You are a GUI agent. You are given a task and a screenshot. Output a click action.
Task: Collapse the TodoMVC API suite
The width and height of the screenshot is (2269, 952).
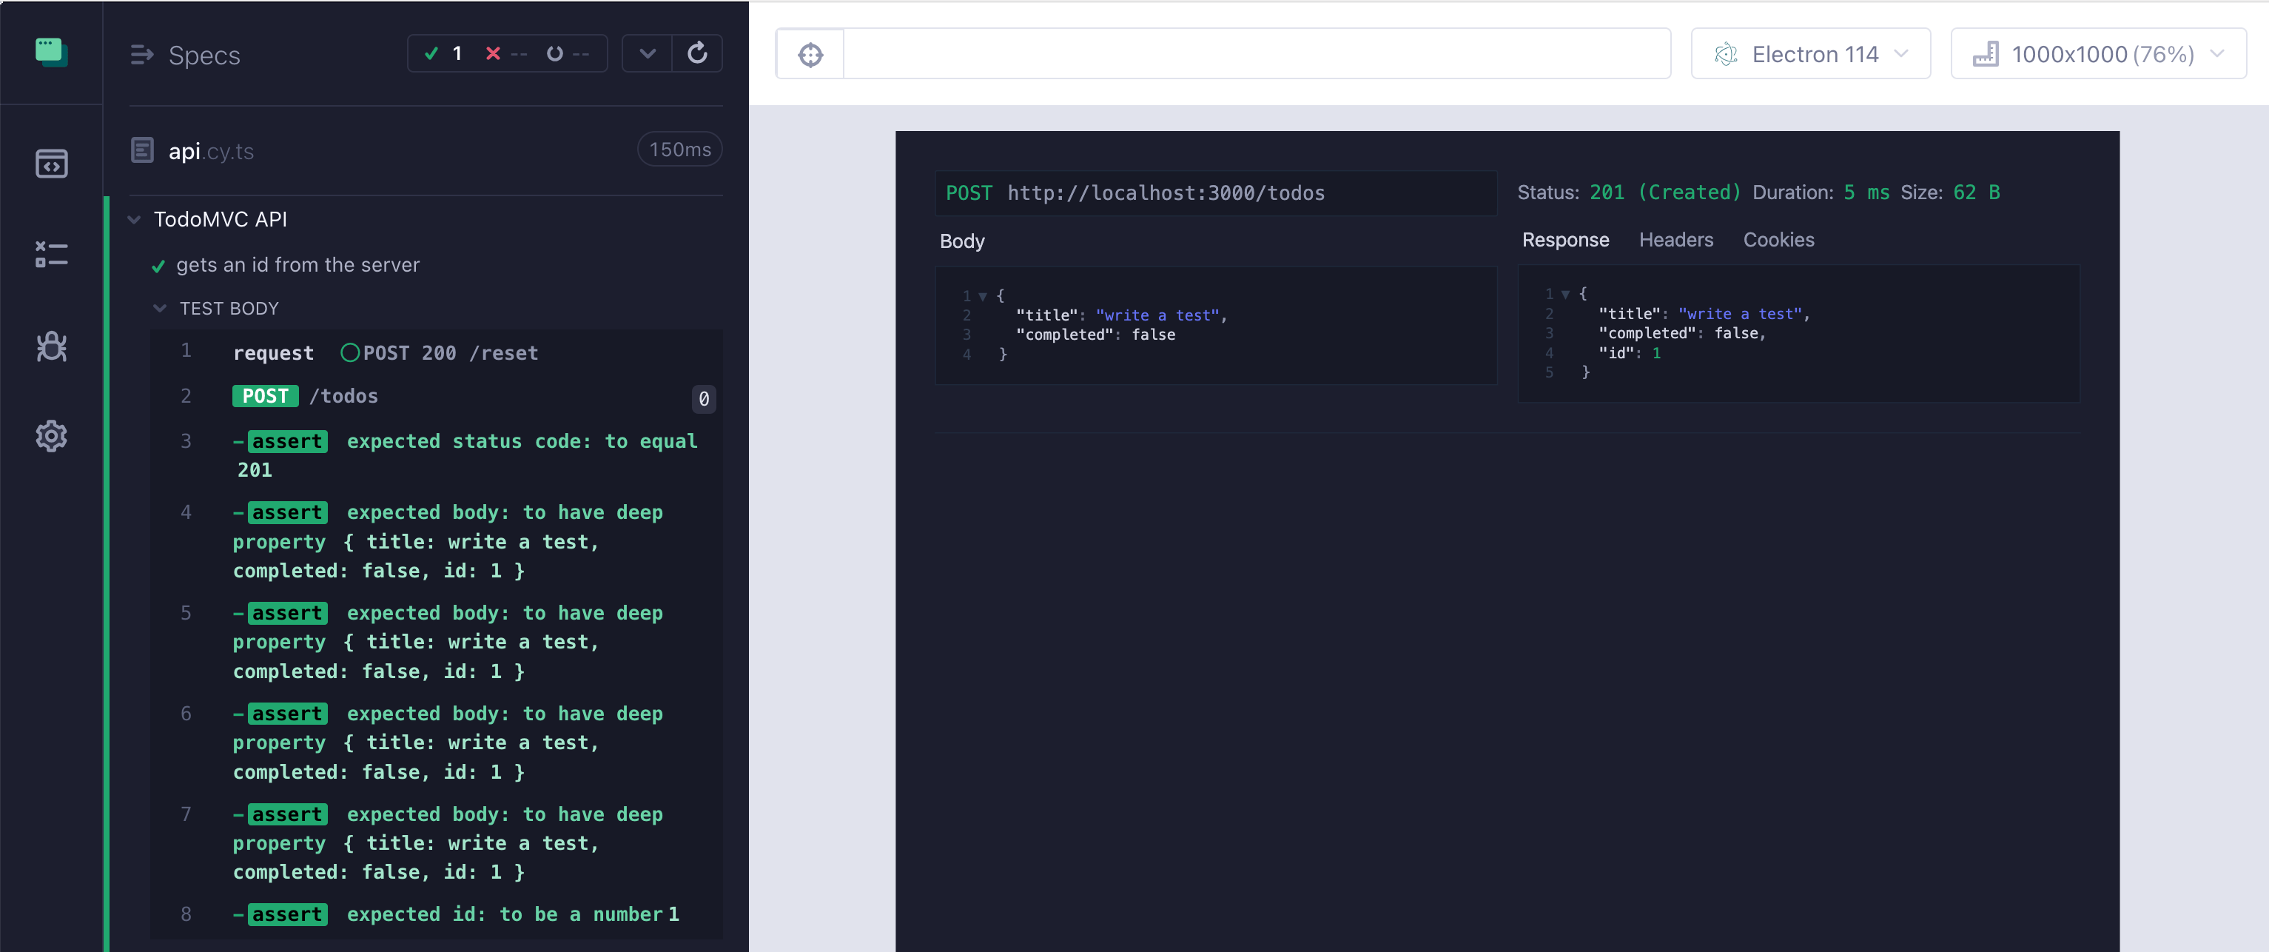133,219
